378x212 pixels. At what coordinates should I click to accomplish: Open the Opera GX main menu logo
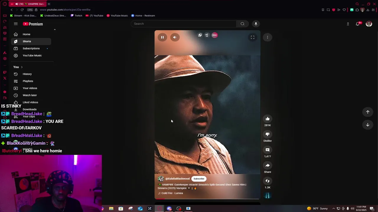coord(5,4)
